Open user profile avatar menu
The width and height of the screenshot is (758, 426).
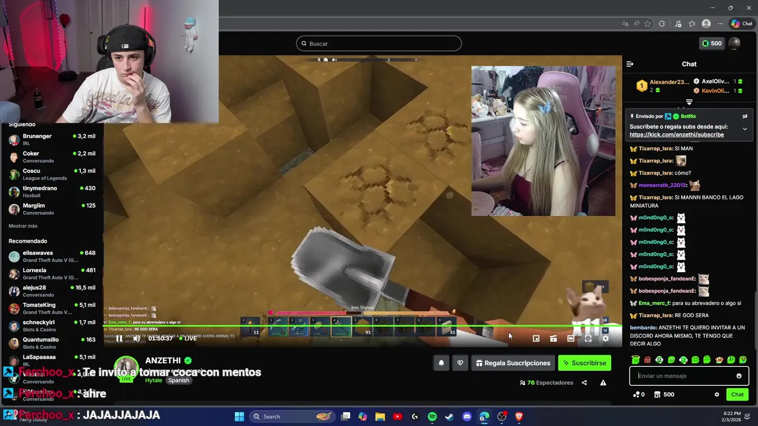[734, 43]
